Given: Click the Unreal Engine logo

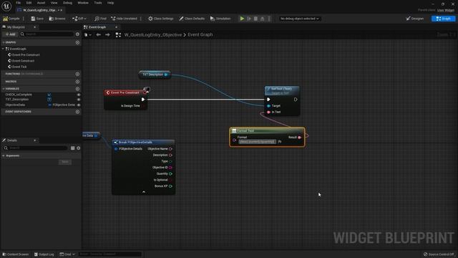Looking at the screenshot, I should tap(6, 6).
